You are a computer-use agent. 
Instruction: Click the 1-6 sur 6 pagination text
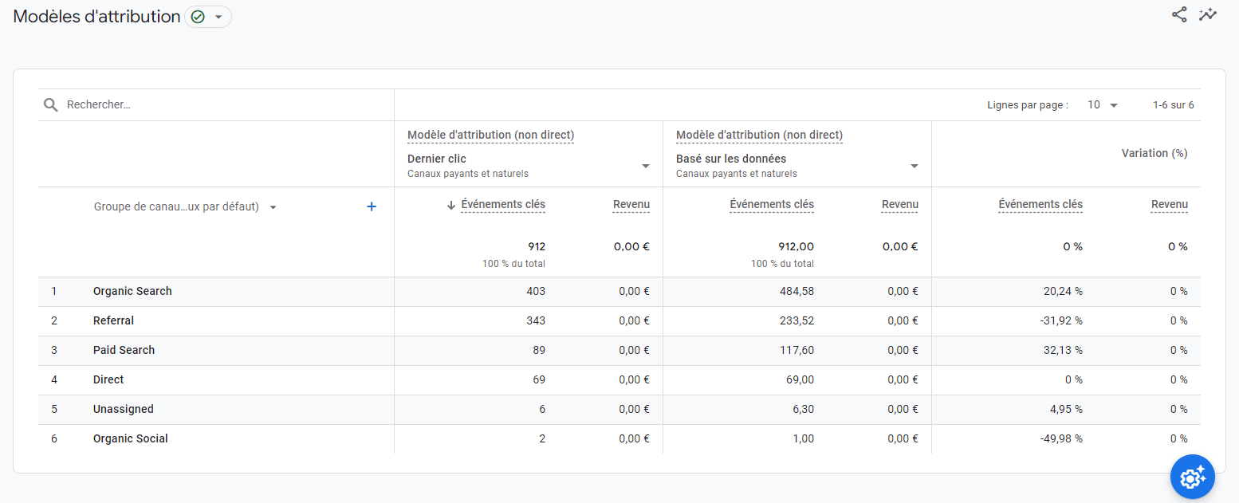[1174, 104]
